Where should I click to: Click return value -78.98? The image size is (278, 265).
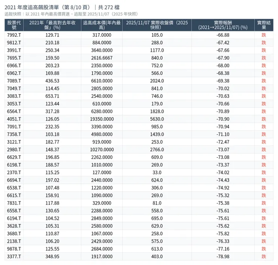(x=223, y=256)
